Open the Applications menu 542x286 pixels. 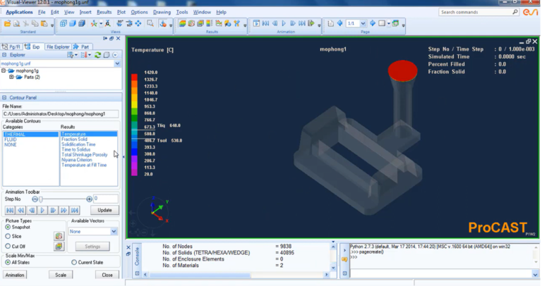coord(19,12)
